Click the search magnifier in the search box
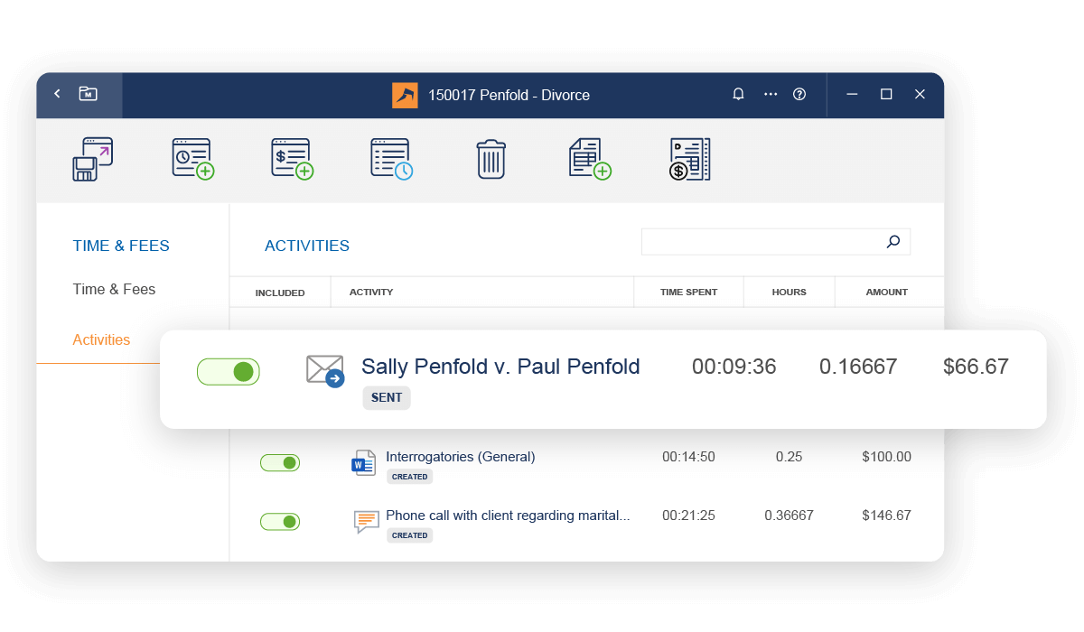The width and height of the screenshot is (1084, 632). coord(892,242)
